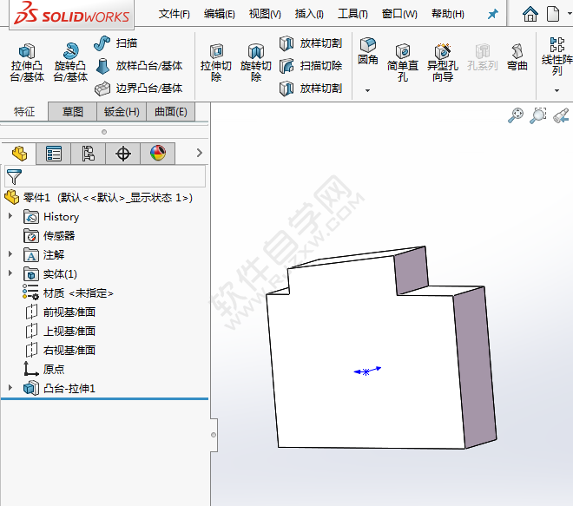Open the 工具(T) menu
573x506 pixels.
352,14
